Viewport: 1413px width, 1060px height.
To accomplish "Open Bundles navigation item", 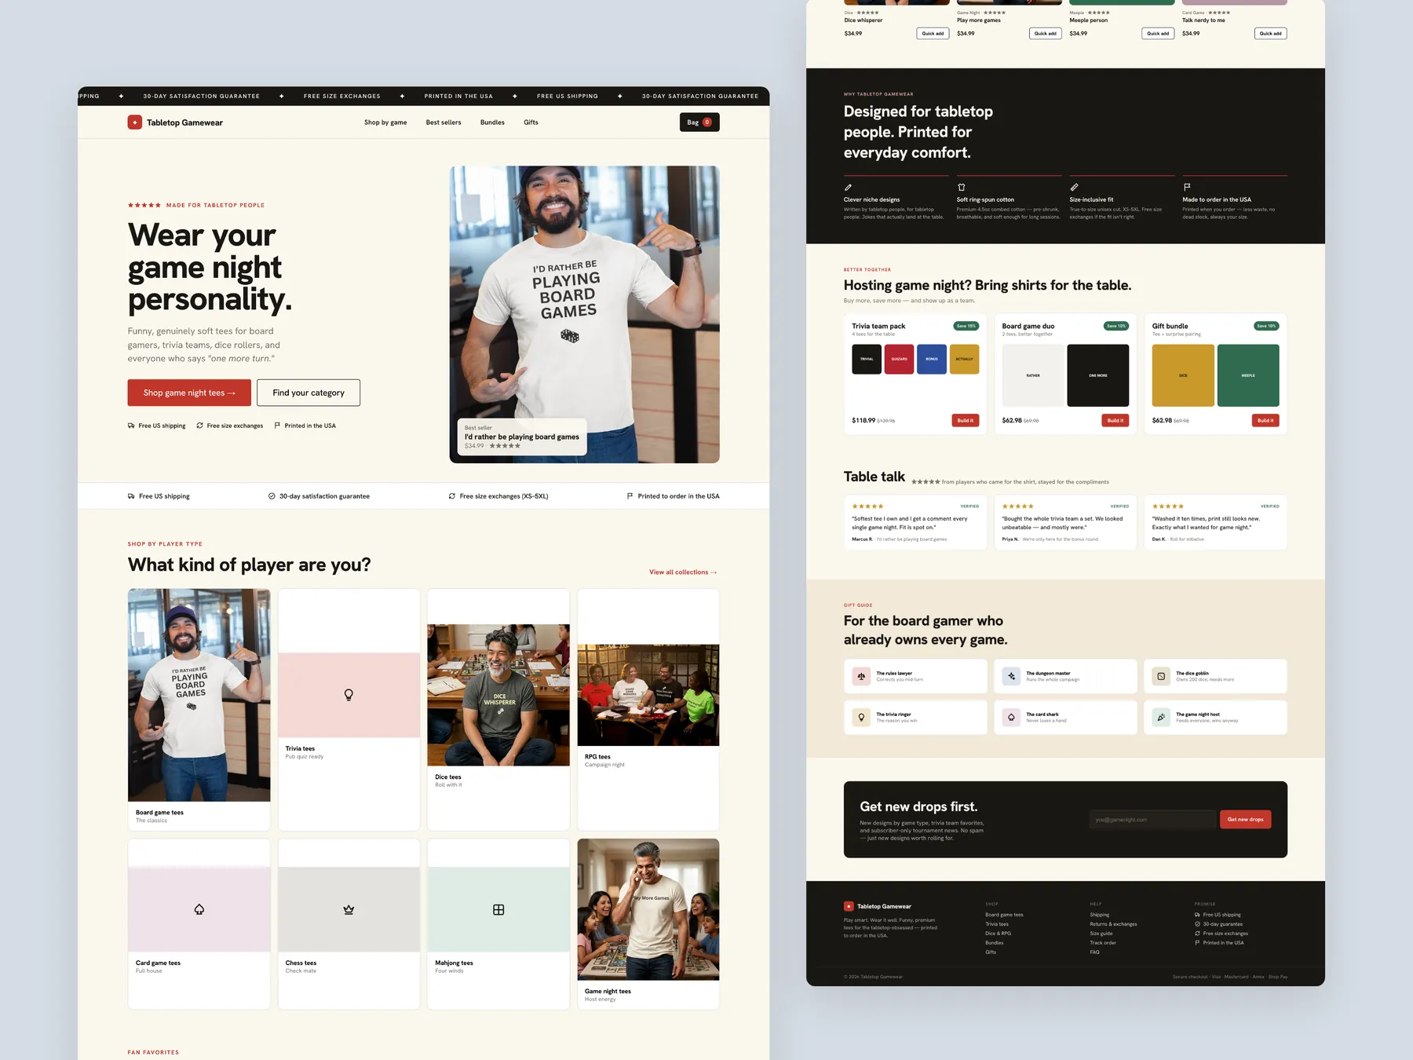I will (492, 122).
